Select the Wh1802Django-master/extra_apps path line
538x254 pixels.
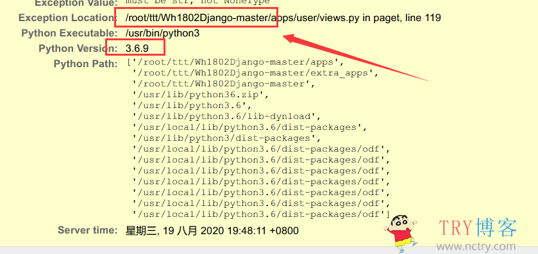[x=256, y=73]
